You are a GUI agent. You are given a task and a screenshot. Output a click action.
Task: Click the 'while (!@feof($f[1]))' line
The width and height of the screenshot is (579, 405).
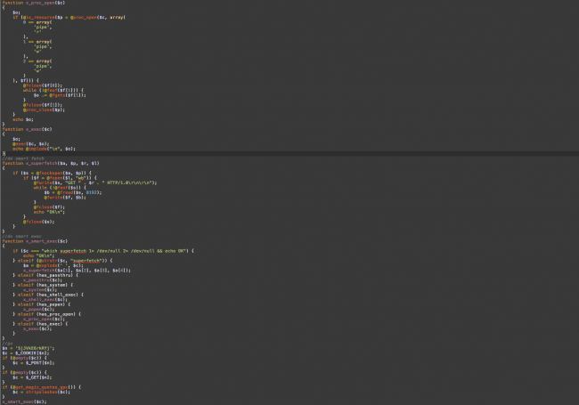[53, 91]
